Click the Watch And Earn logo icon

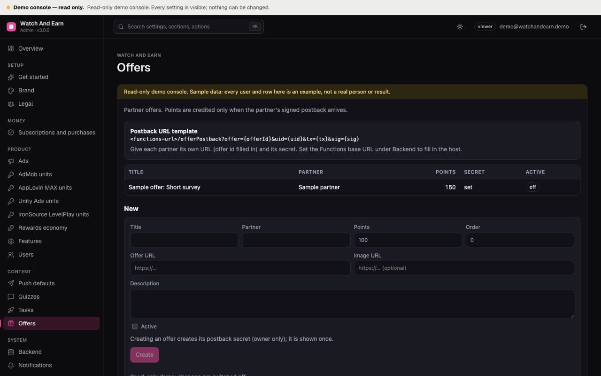(x=11, y=27)
